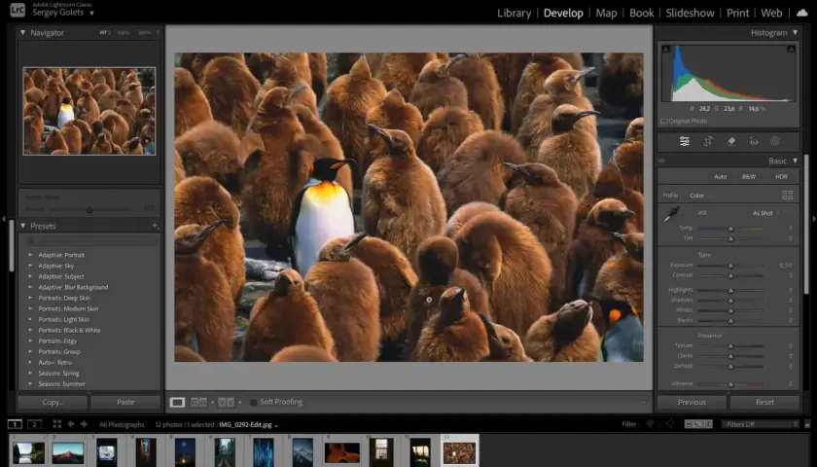The image size is (817, 467).
Task: Go back with the filmstrip left arrow
Action: click(x=71, y=424)
